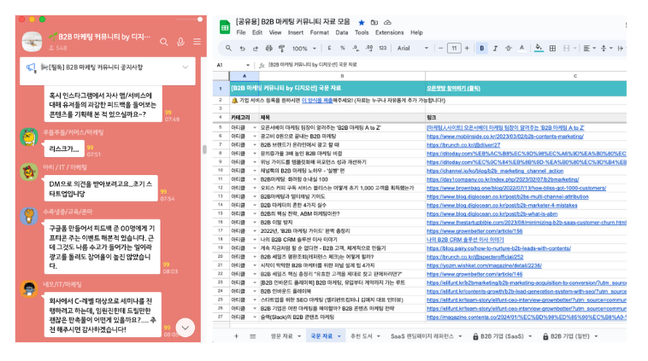
Task: Move the document with folder icon
Action: coord(374,23)
